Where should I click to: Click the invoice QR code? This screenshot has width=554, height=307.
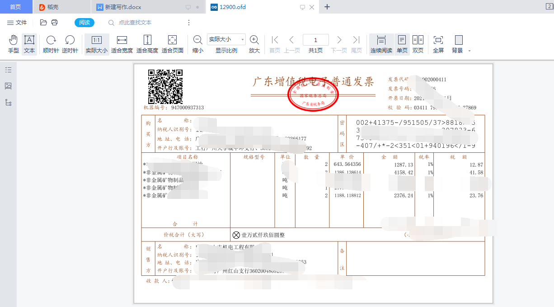(165, 87)
